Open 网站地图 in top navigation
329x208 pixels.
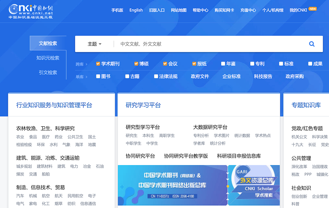tap(179, 10)
